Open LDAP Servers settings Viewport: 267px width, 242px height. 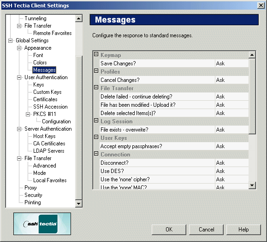(x=49, y=151)
